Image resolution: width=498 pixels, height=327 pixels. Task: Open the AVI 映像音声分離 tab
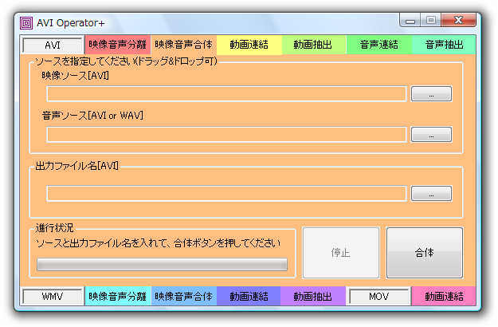pos(117,45)
